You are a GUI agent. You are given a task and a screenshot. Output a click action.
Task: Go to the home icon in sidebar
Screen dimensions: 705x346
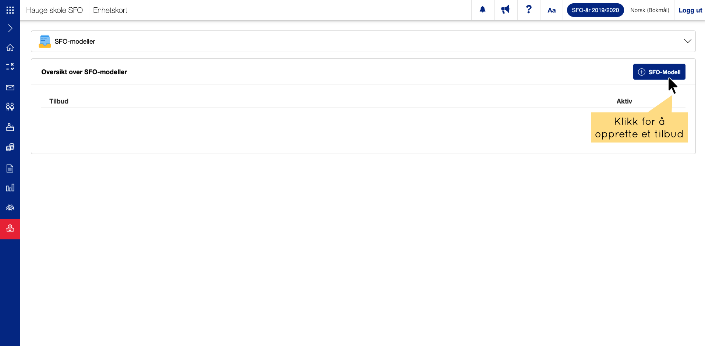tap(10, 48)
